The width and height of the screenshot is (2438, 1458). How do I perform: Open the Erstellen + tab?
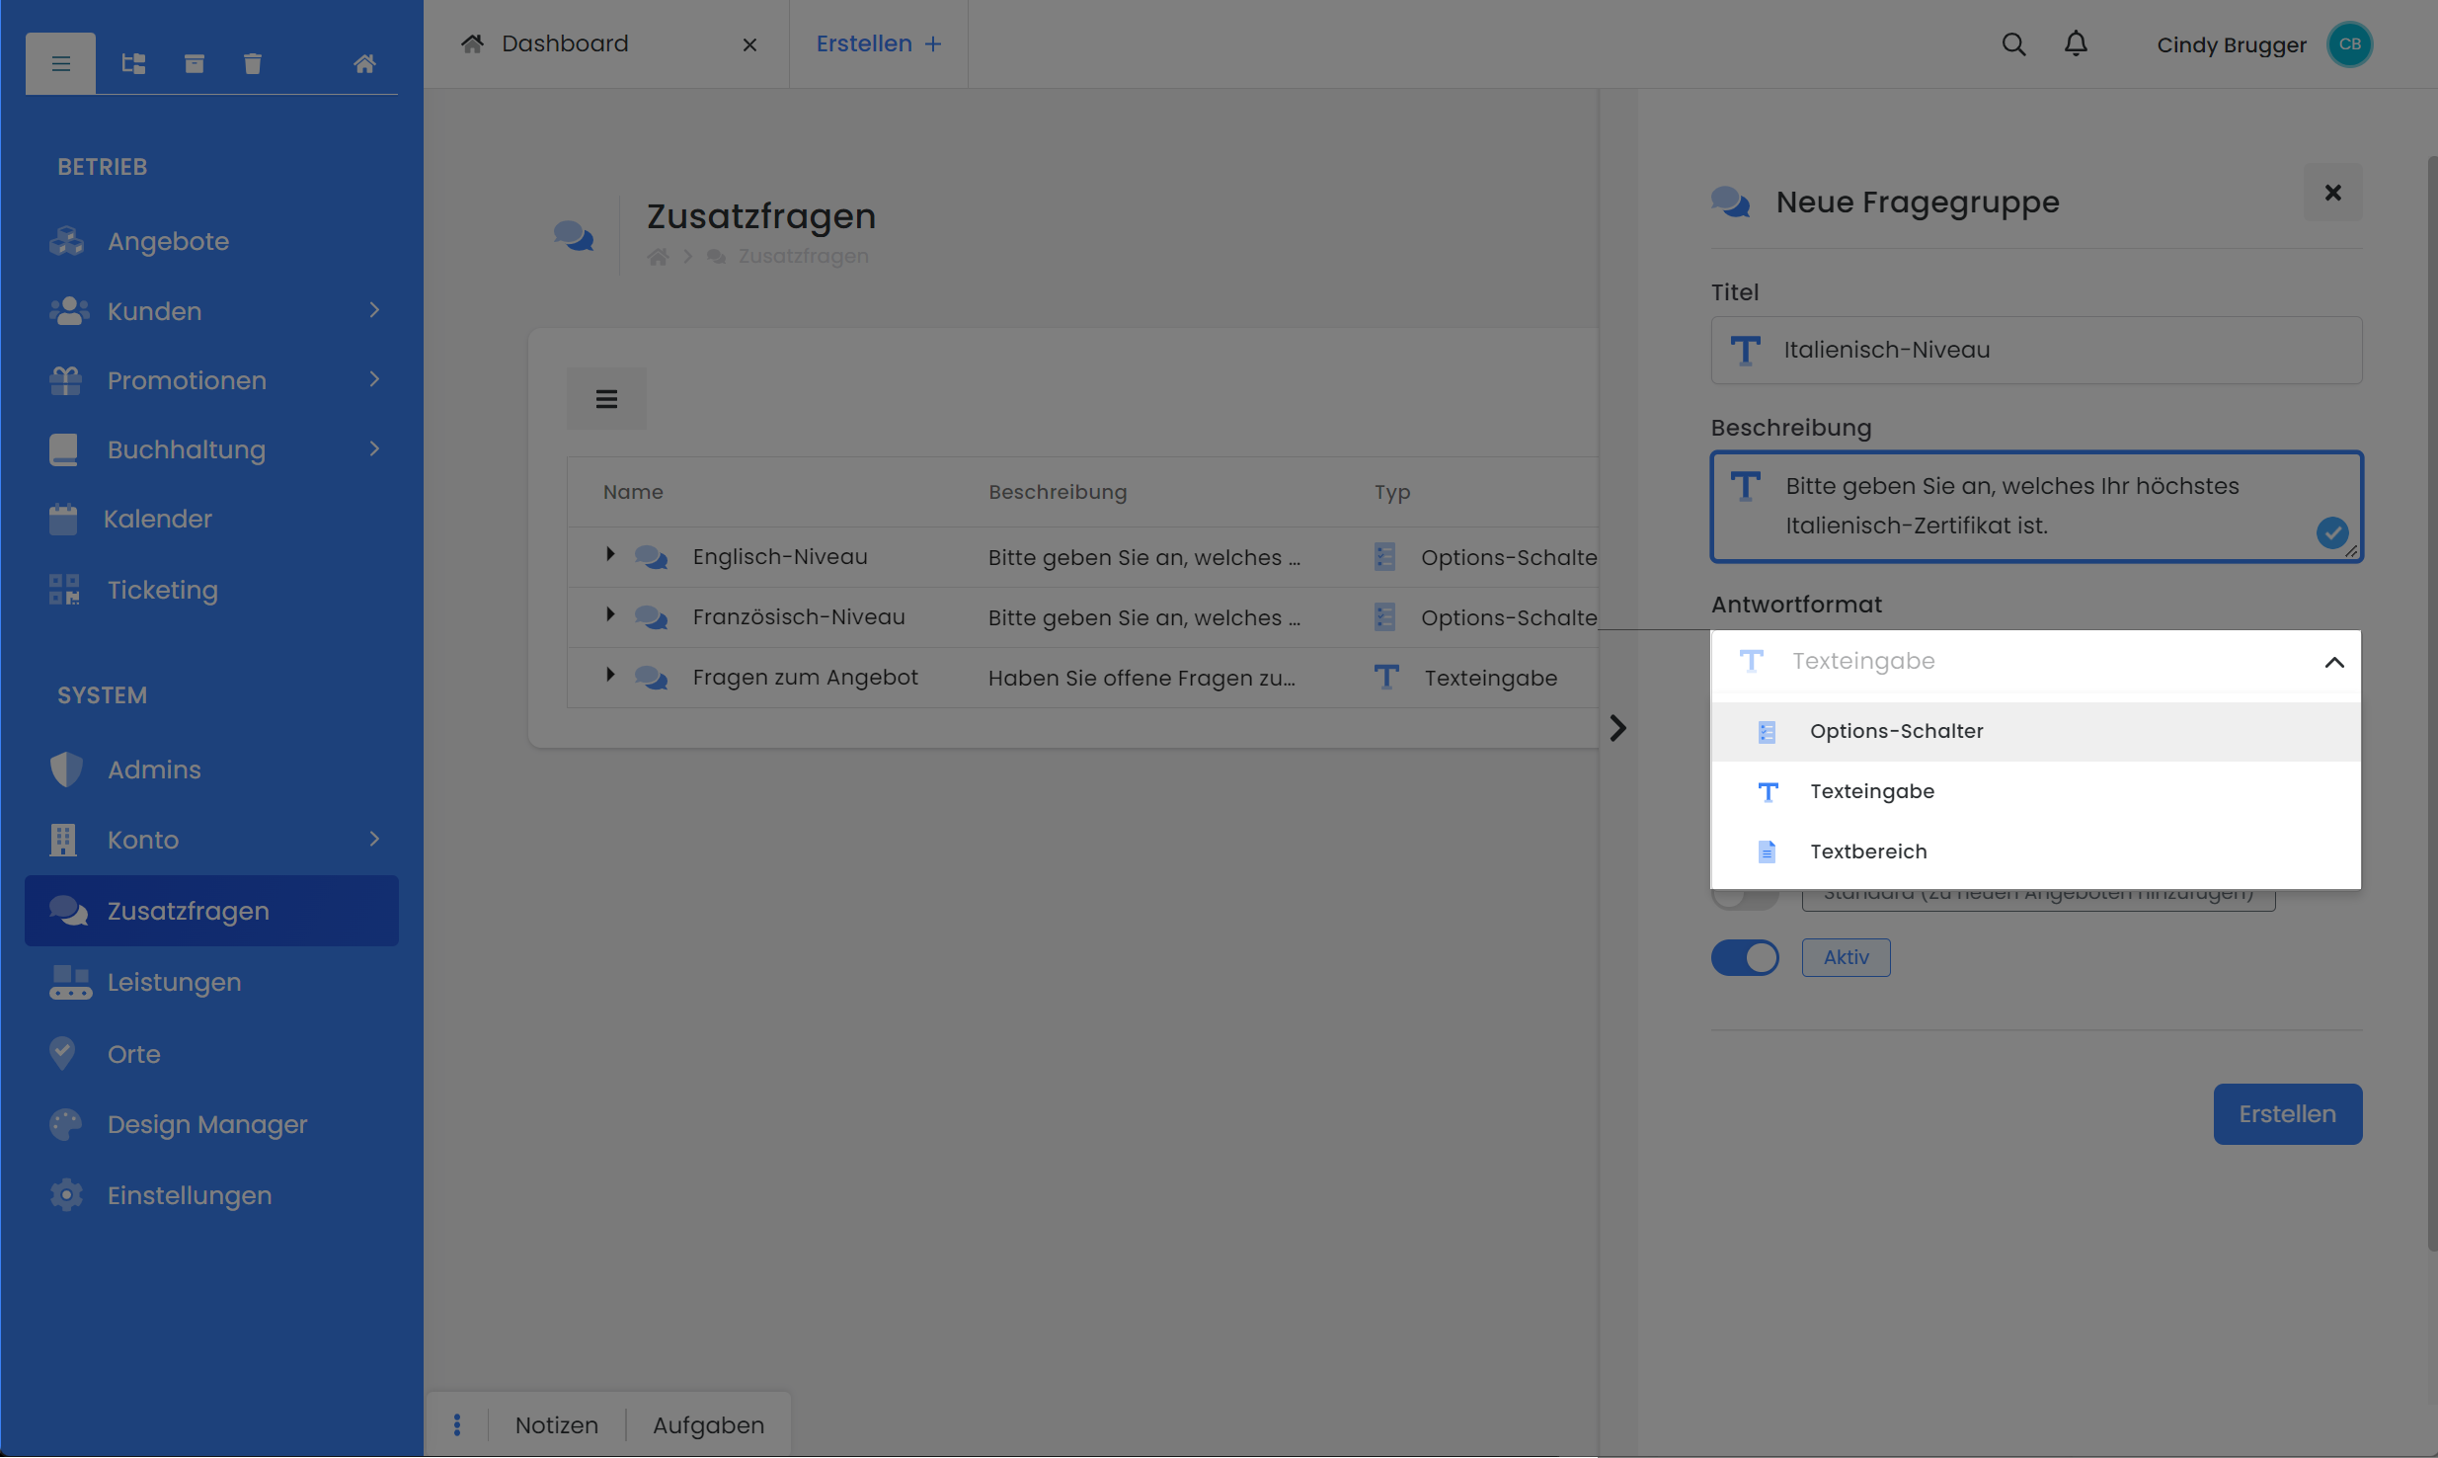(878, 43)
